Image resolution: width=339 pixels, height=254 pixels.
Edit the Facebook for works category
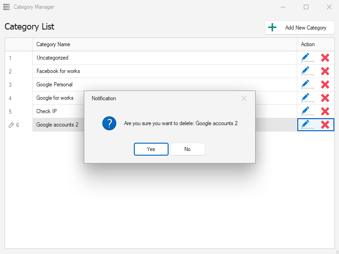click(306, 71)
